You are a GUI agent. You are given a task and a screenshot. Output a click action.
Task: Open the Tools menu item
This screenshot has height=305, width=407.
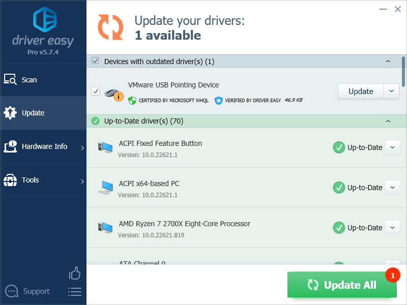43,180
